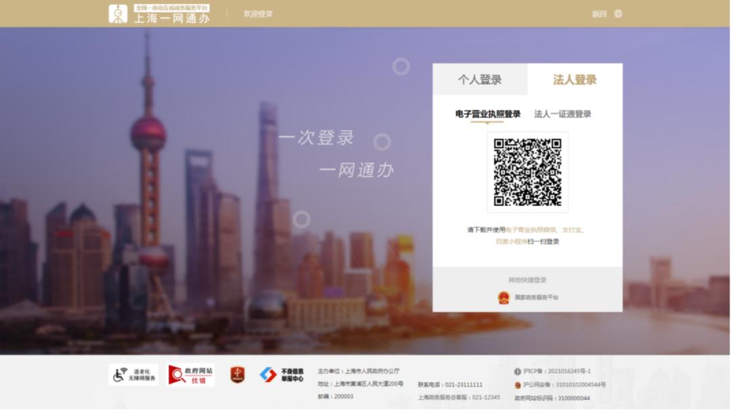Click the globe language icon in header
The width and height of the screenshot is (731, 411).
618,14
